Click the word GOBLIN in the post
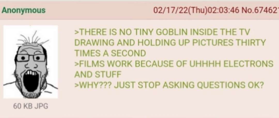 172,32
